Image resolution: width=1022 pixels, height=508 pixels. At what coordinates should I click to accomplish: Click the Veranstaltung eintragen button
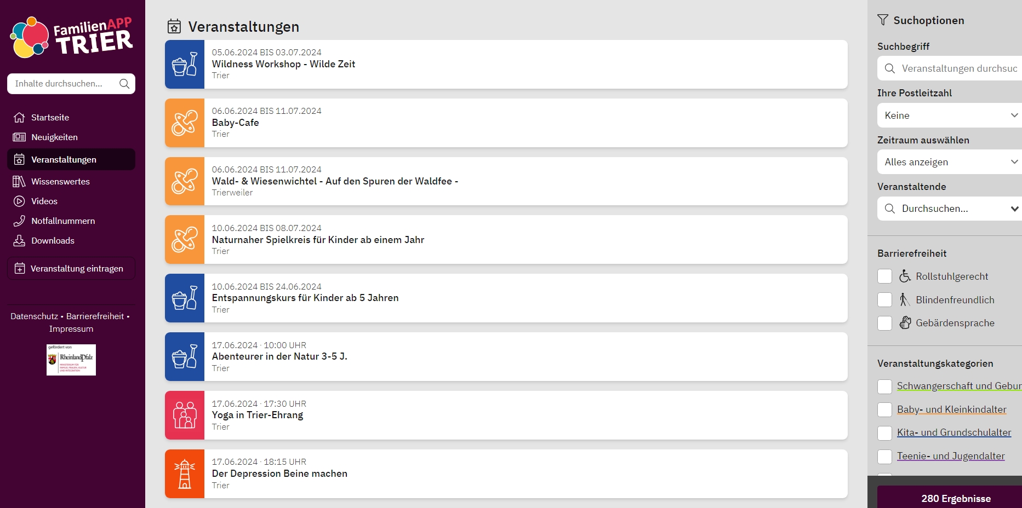click(71, 268)
